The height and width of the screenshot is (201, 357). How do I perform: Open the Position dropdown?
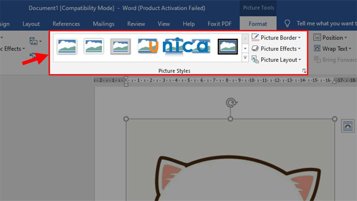point(335,38)
